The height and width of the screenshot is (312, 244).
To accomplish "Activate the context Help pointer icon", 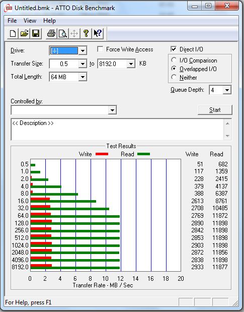I will coord(98,33).
